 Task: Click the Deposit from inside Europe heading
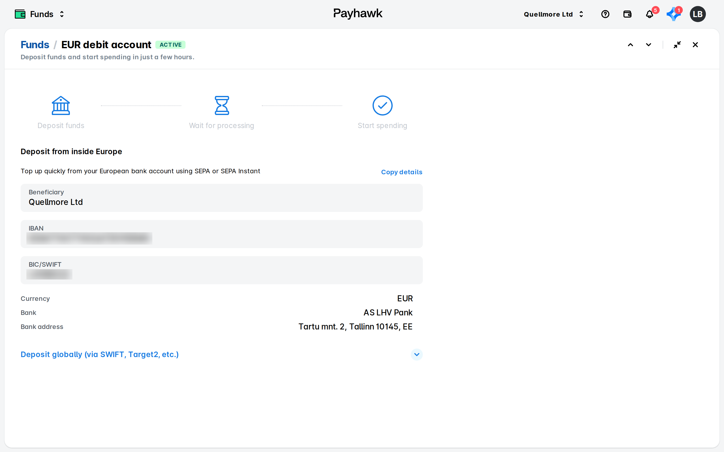tap(71, 152)
